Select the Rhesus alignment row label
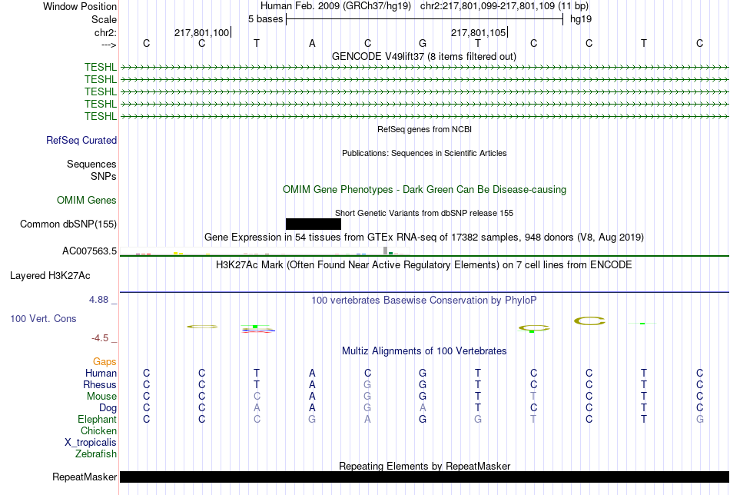The image size is (730, 495). pyautogui.click(x=100, y=384)
